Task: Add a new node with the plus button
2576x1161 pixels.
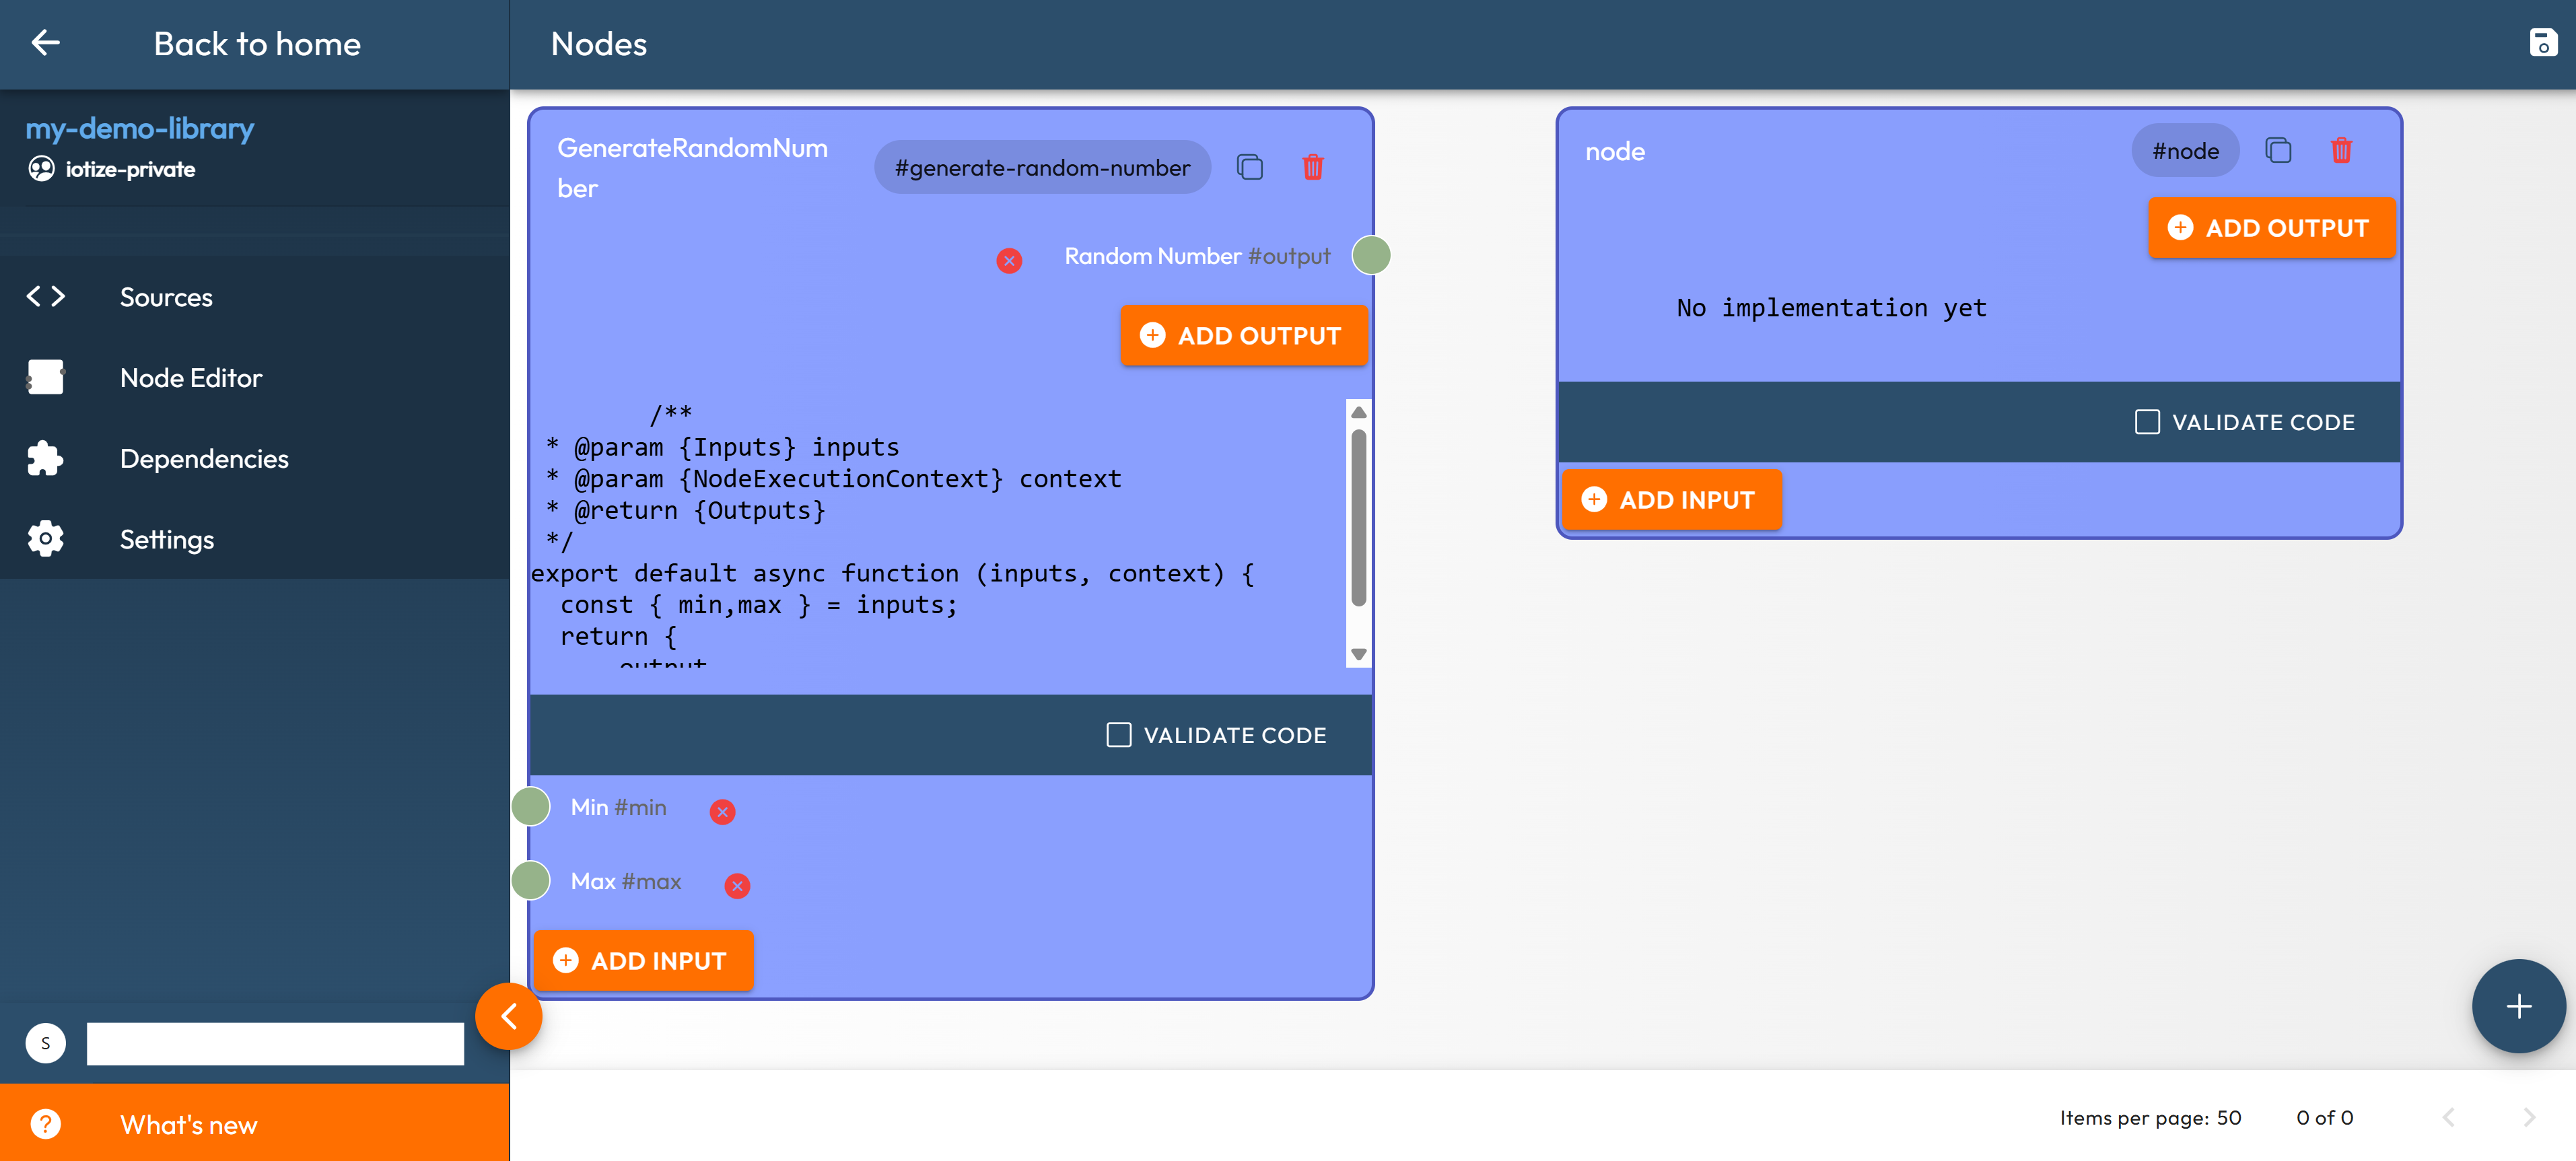Action: [x=2517, y=1005]
